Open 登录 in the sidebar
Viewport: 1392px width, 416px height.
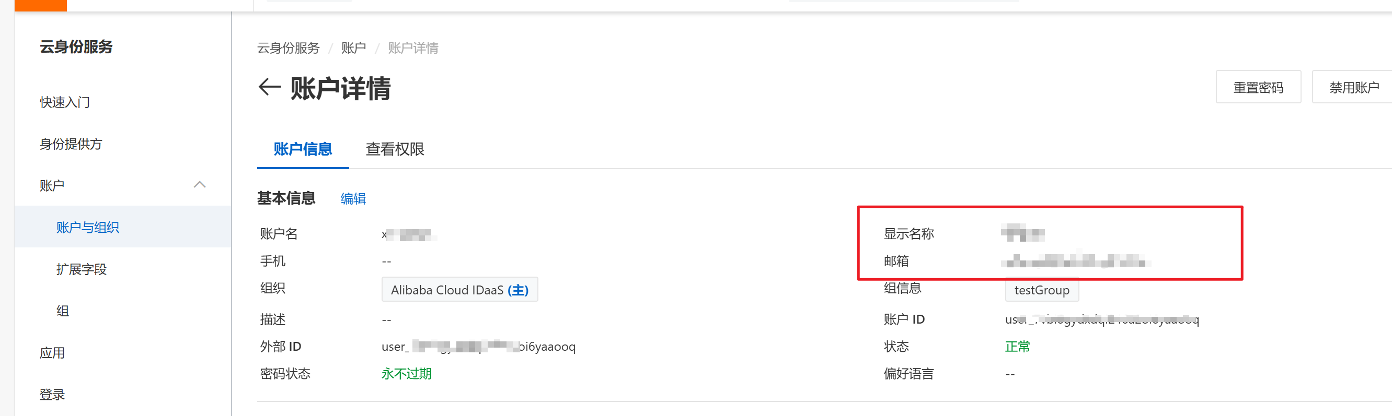[52, 394]
